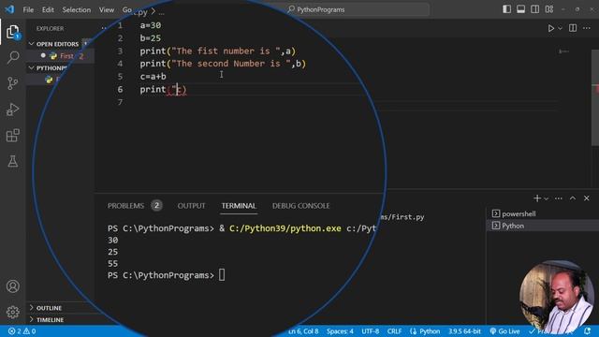Toggle the bottom panel layout icon
The width and height of the screenshot is (599, 337).
(520, 9)
